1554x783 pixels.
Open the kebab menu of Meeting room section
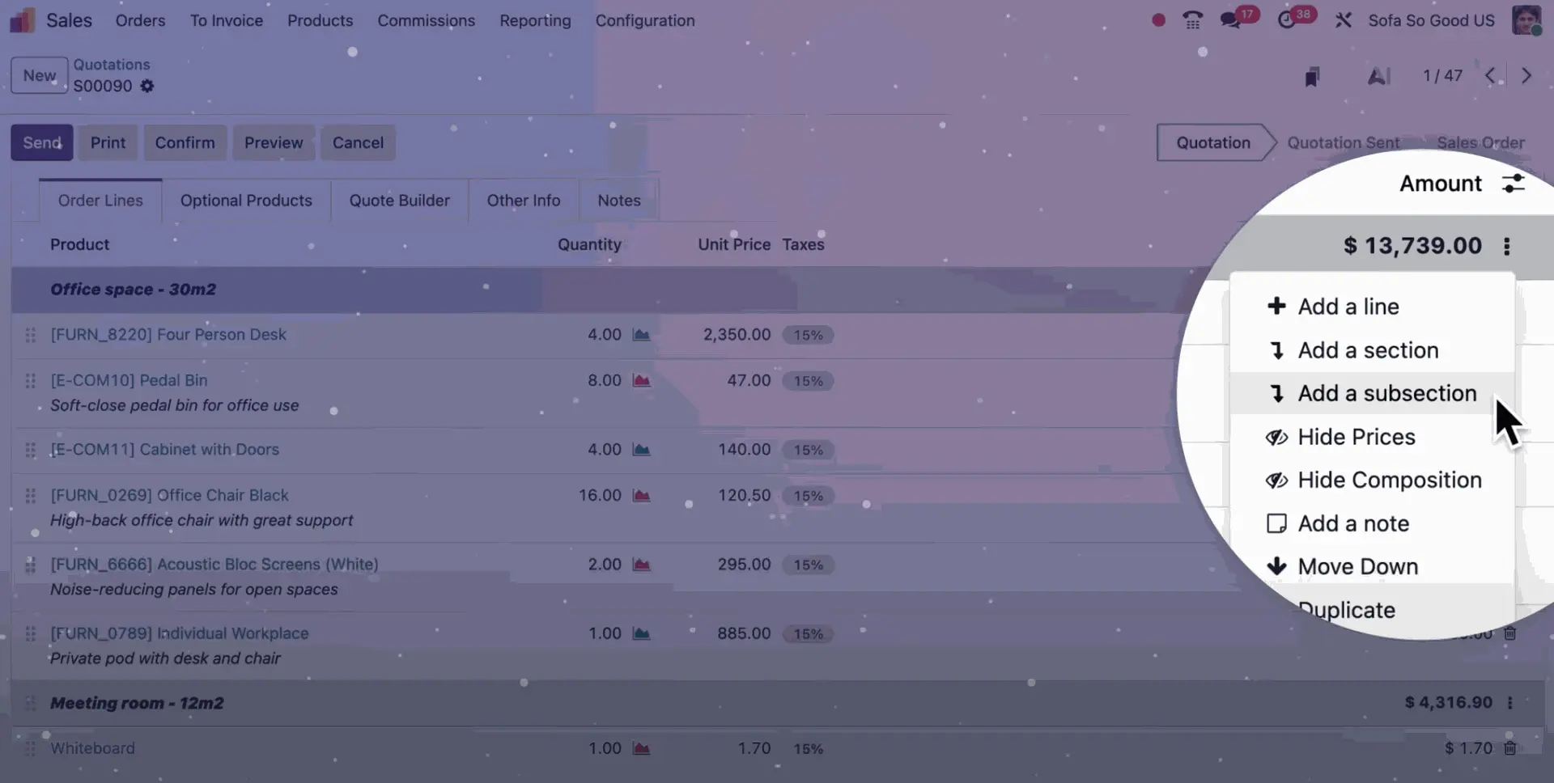(1509, 703)
